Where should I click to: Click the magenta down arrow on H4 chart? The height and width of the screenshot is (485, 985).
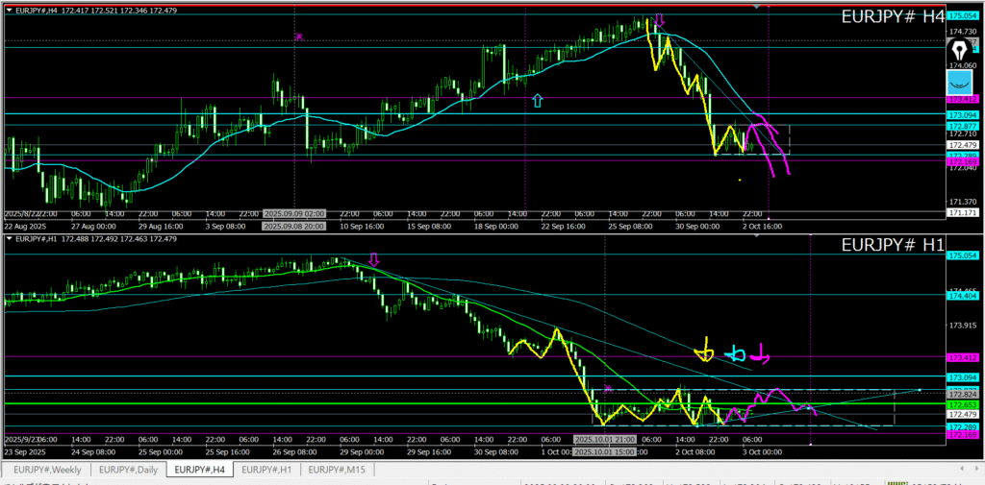point(659,20)
